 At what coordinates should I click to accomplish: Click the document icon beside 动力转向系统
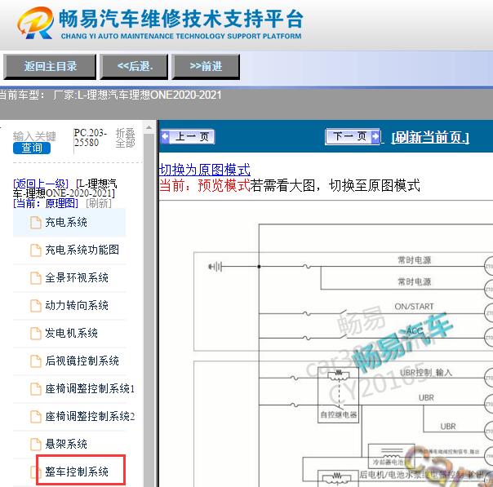coord(36,306)
